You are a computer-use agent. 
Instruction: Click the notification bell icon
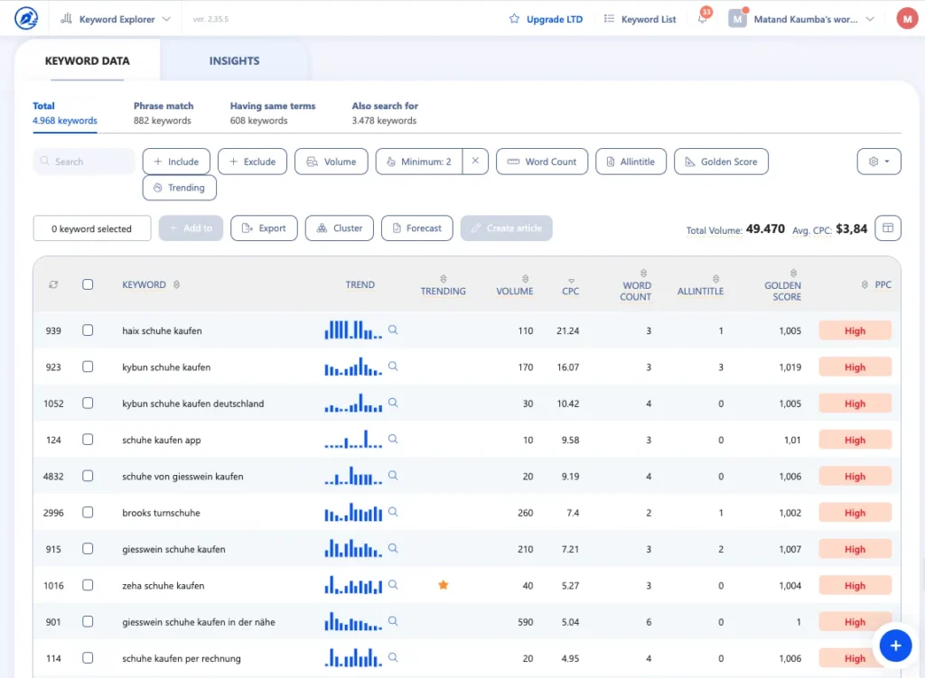tap(703, 19)
